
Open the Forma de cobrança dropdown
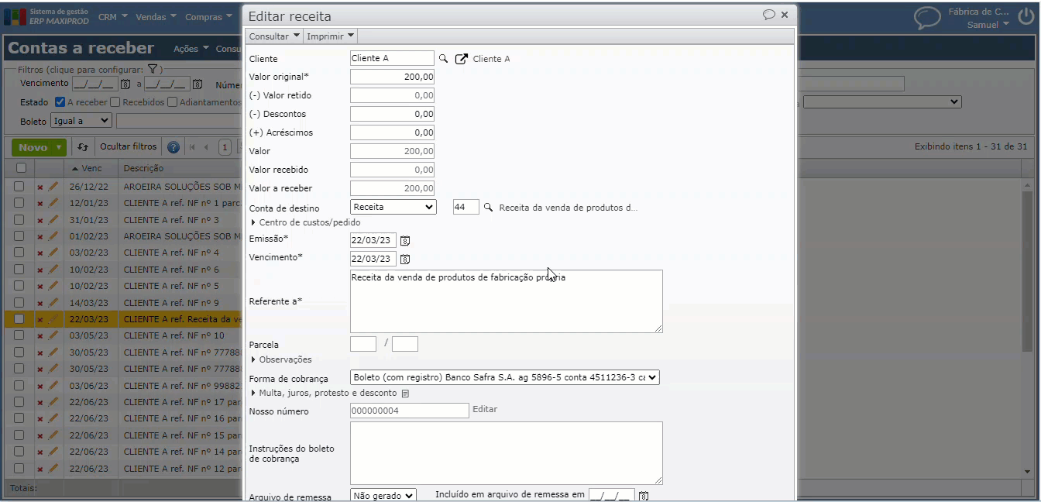(505, 377)
